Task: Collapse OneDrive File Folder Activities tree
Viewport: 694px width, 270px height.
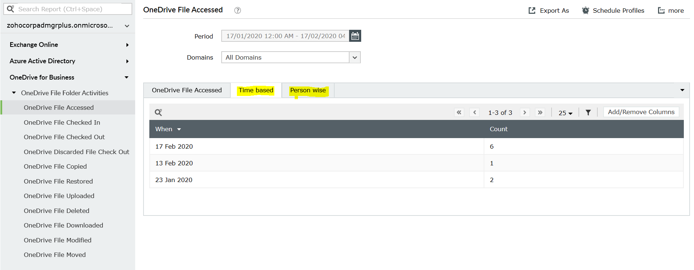Action: (x=14, y=93)
